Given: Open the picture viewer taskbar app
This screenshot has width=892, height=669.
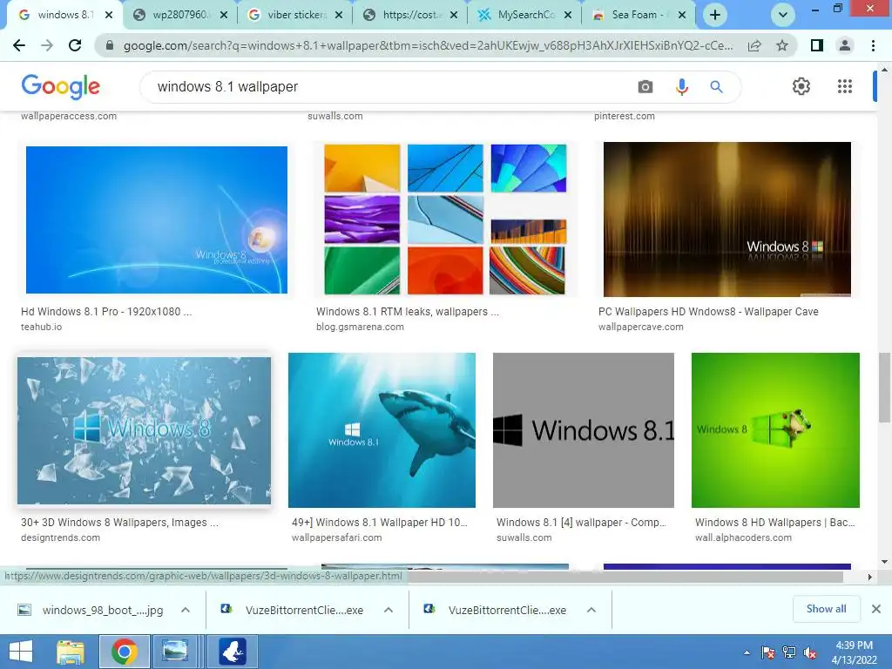Looking at the screenshot, I should tap(174, 652).
